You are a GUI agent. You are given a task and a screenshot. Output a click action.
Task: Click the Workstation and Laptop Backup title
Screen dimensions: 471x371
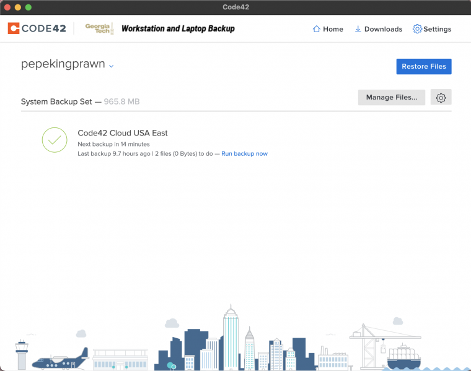[x=178, y=28]
